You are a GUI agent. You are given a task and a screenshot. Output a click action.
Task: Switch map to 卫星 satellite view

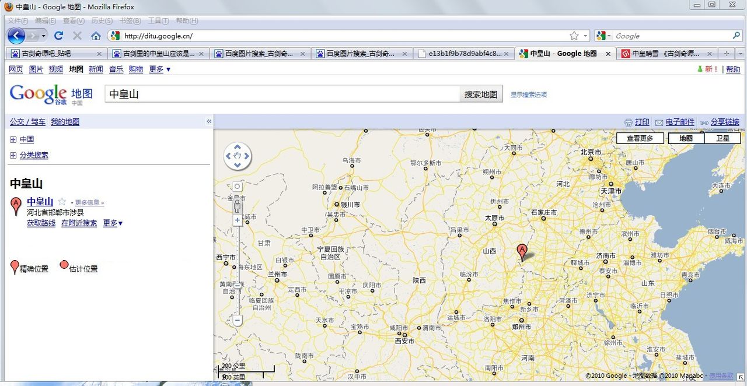point(722,138)
